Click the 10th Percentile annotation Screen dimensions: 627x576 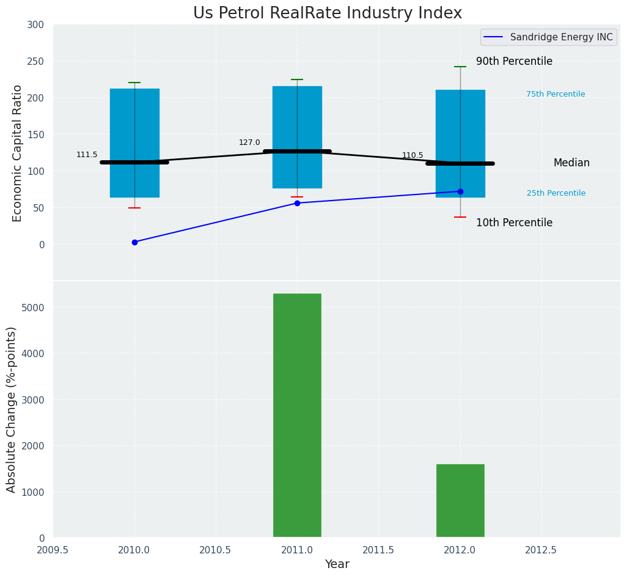point(514,223)
